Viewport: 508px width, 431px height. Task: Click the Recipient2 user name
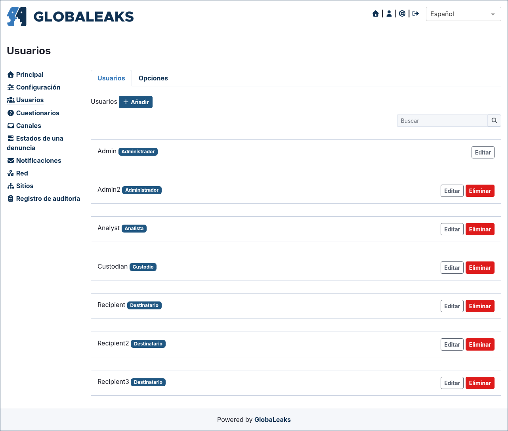113,343
